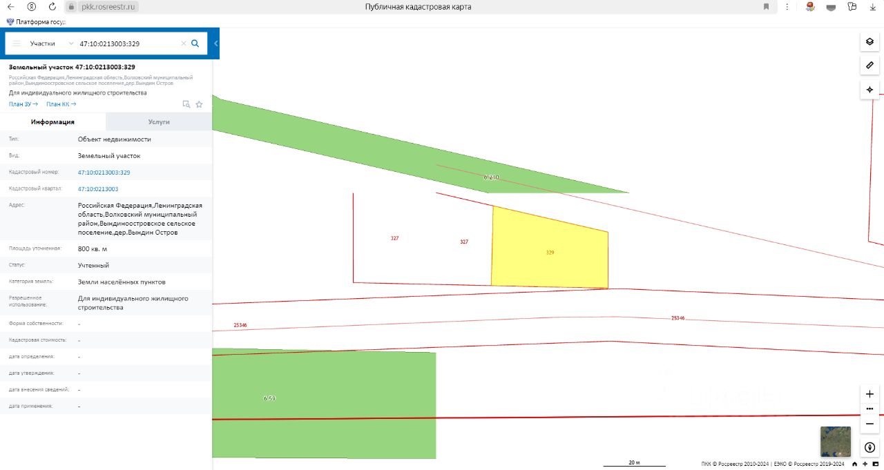Expand the 'Участки' search type dropdown
This screenshot has height=470, width=884.
tap(52, 43)
